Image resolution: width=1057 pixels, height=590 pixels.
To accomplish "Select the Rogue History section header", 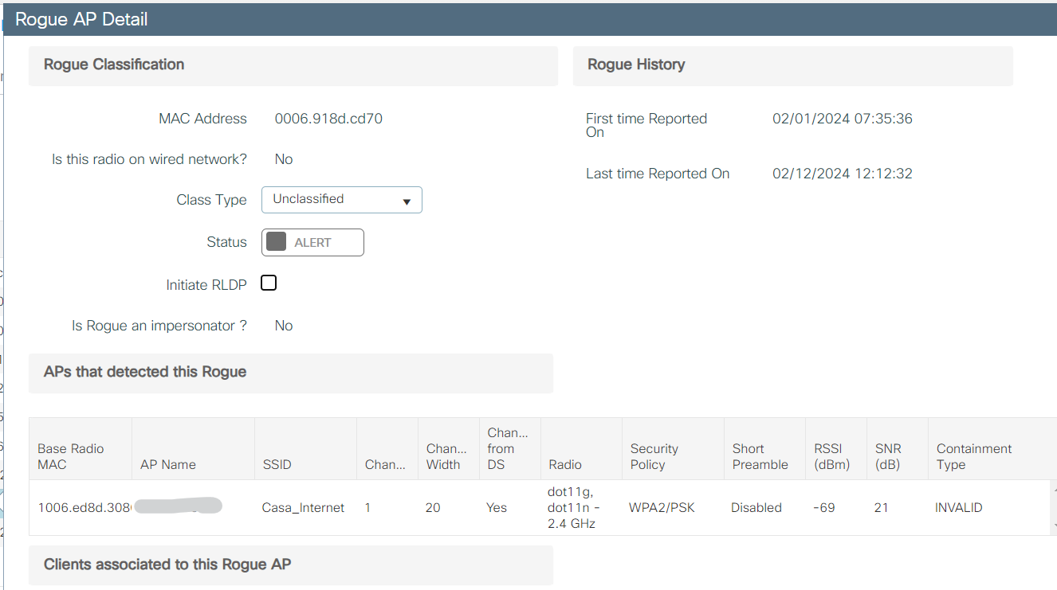I will pyautogui.click(x=635, y=64).
